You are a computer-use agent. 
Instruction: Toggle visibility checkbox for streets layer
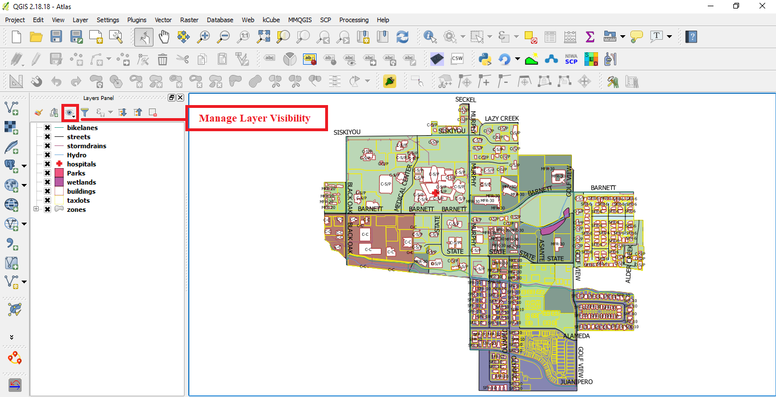tap(47, 137)
